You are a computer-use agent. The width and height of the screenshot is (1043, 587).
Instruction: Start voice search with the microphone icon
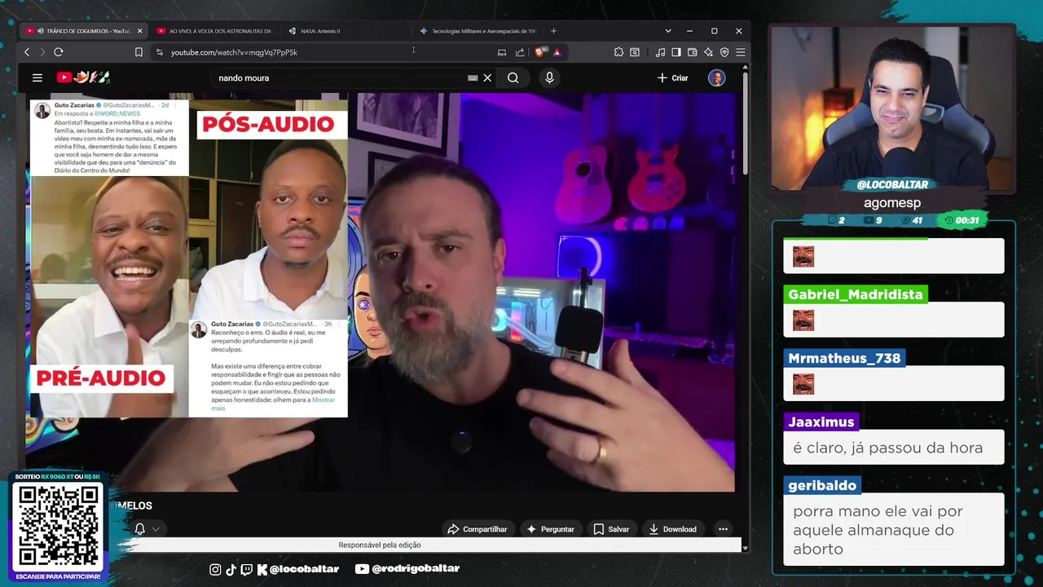pyautogui.click(x=549, y=78)
